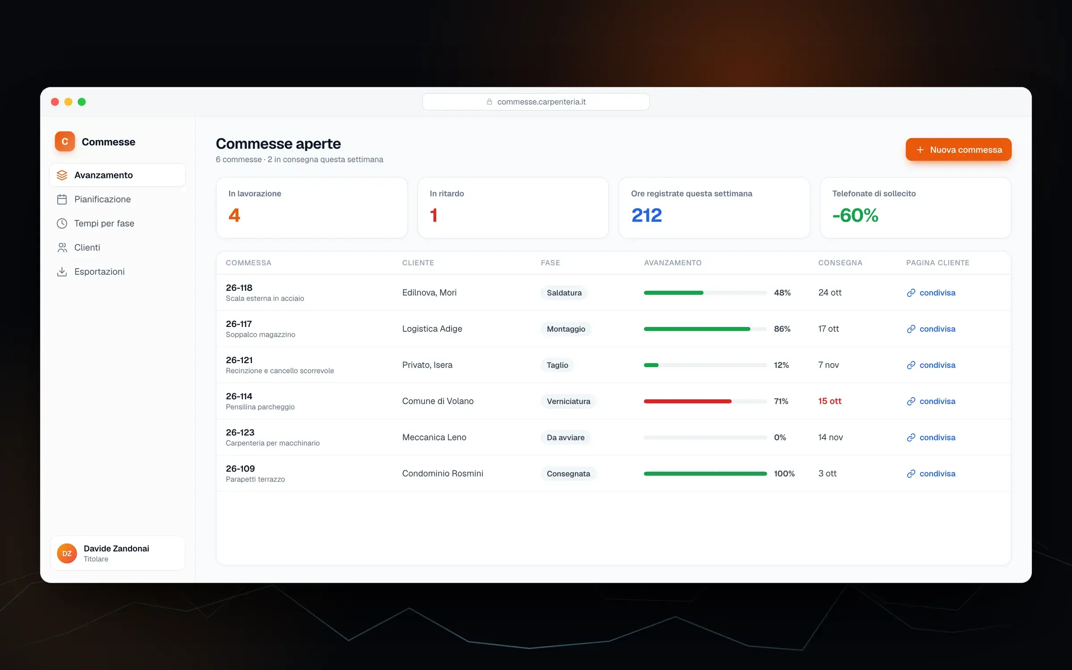Click the Tempi per fase clock icon
This screenshot has height=670, width=1072.
pos(62,223)
